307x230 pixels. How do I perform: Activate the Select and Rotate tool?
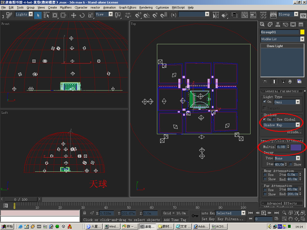click(82, 15)
